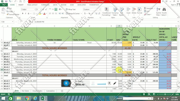The image size is (180, 101).
Task: Open the Custom number format dropdown
Action: (100, 10)
